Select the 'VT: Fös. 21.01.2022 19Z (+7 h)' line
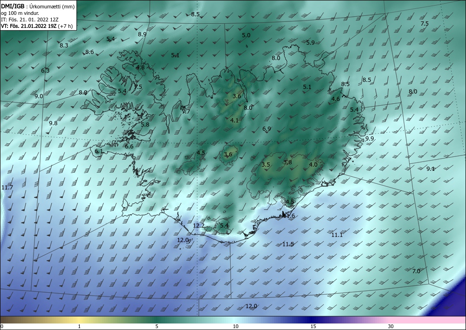This screenshot has width=466, height=330. pos(36,26)
